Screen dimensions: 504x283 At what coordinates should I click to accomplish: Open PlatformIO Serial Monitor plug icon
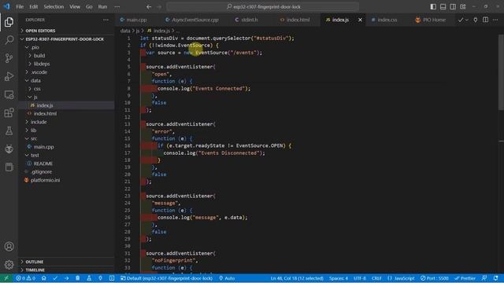pos(100,278)
